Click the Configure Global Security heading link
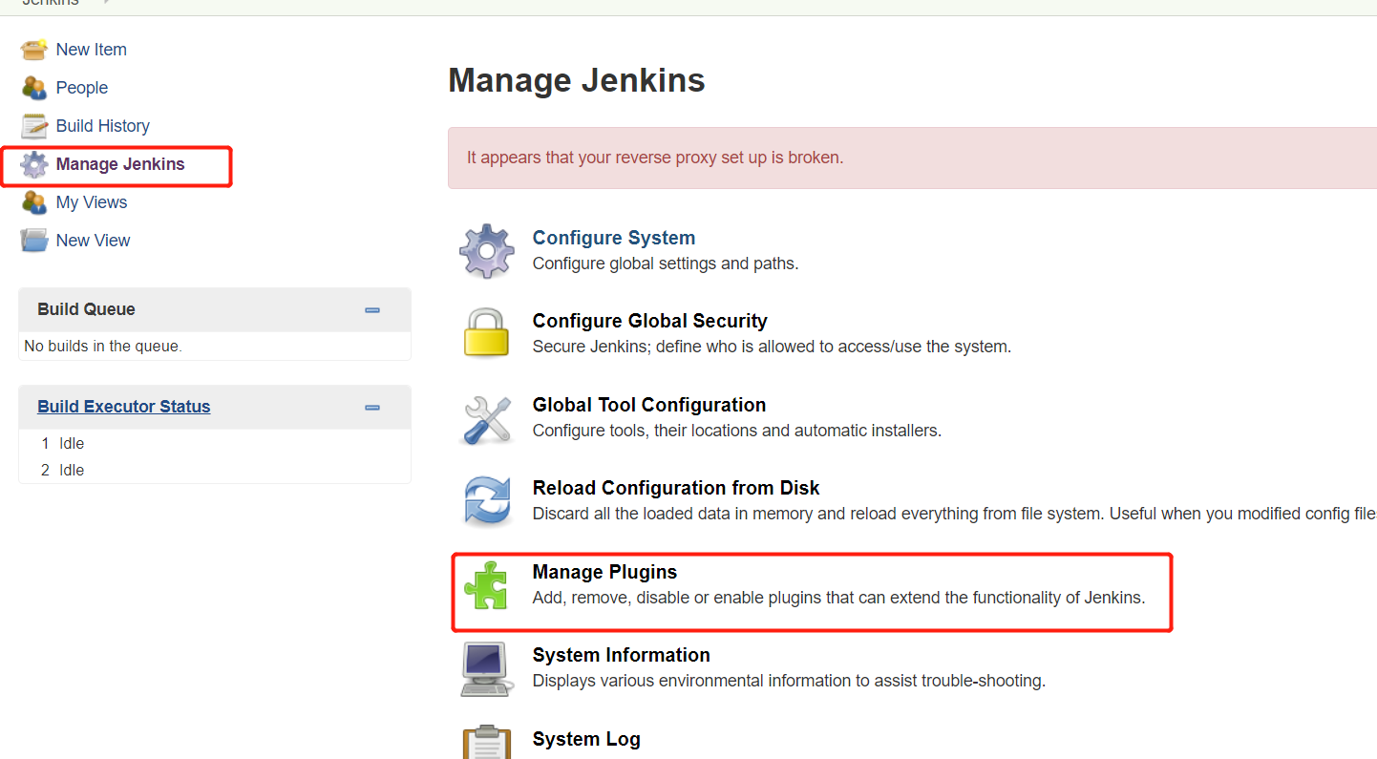1377x759 pixels. click(x=649, y=321)
